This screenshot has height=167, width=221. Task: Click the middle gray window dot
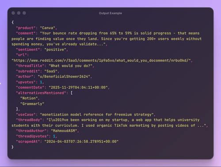[19, 13]
